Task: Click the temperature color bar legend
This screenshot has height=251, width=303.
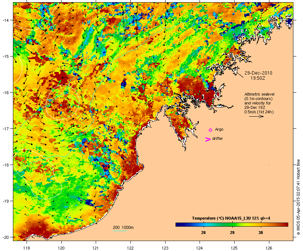Action: (x=232, y=224)
